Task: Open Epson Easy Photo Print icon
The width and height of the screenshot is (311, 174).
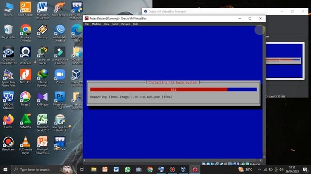Action: (8, 78)
